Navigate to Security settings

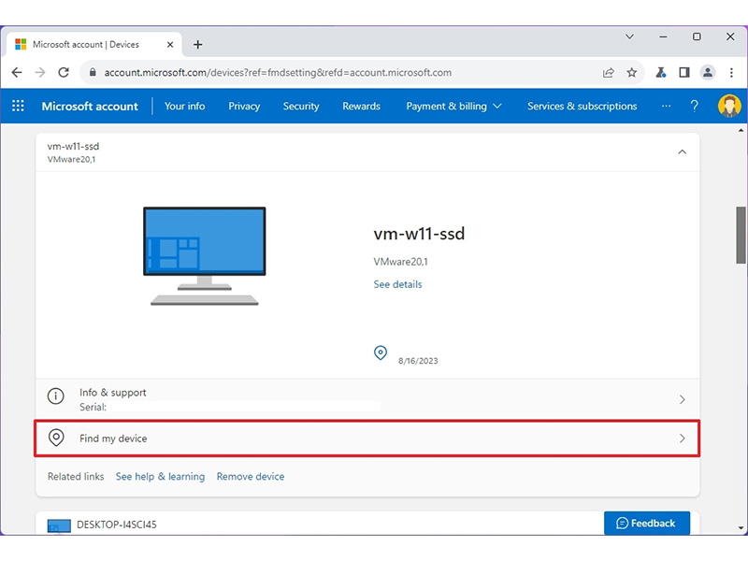click(301, 106)
